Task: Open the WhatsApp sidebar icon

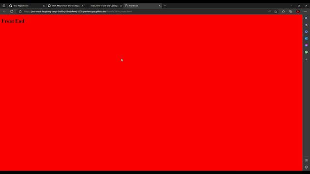Action: click(x=306, y=52)
